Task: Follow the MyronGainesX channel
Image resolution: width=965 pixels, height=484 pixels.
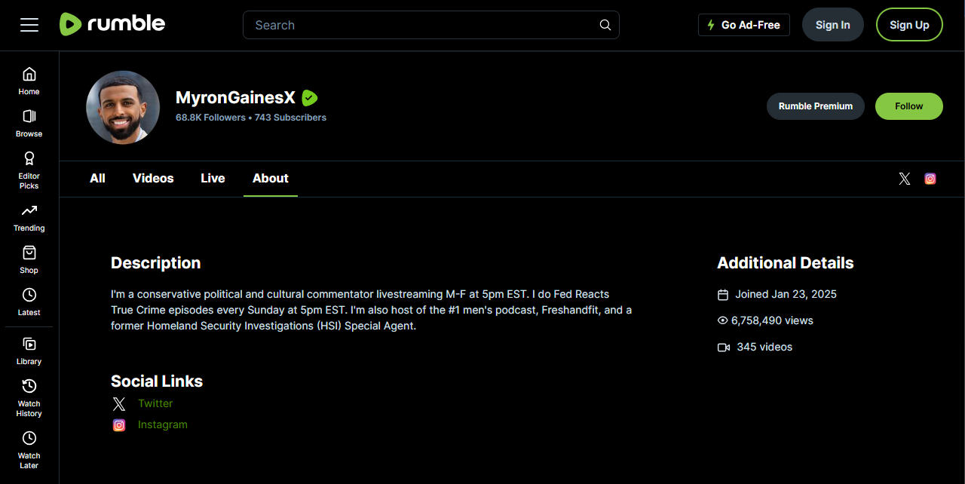Action: click(908, 106)
